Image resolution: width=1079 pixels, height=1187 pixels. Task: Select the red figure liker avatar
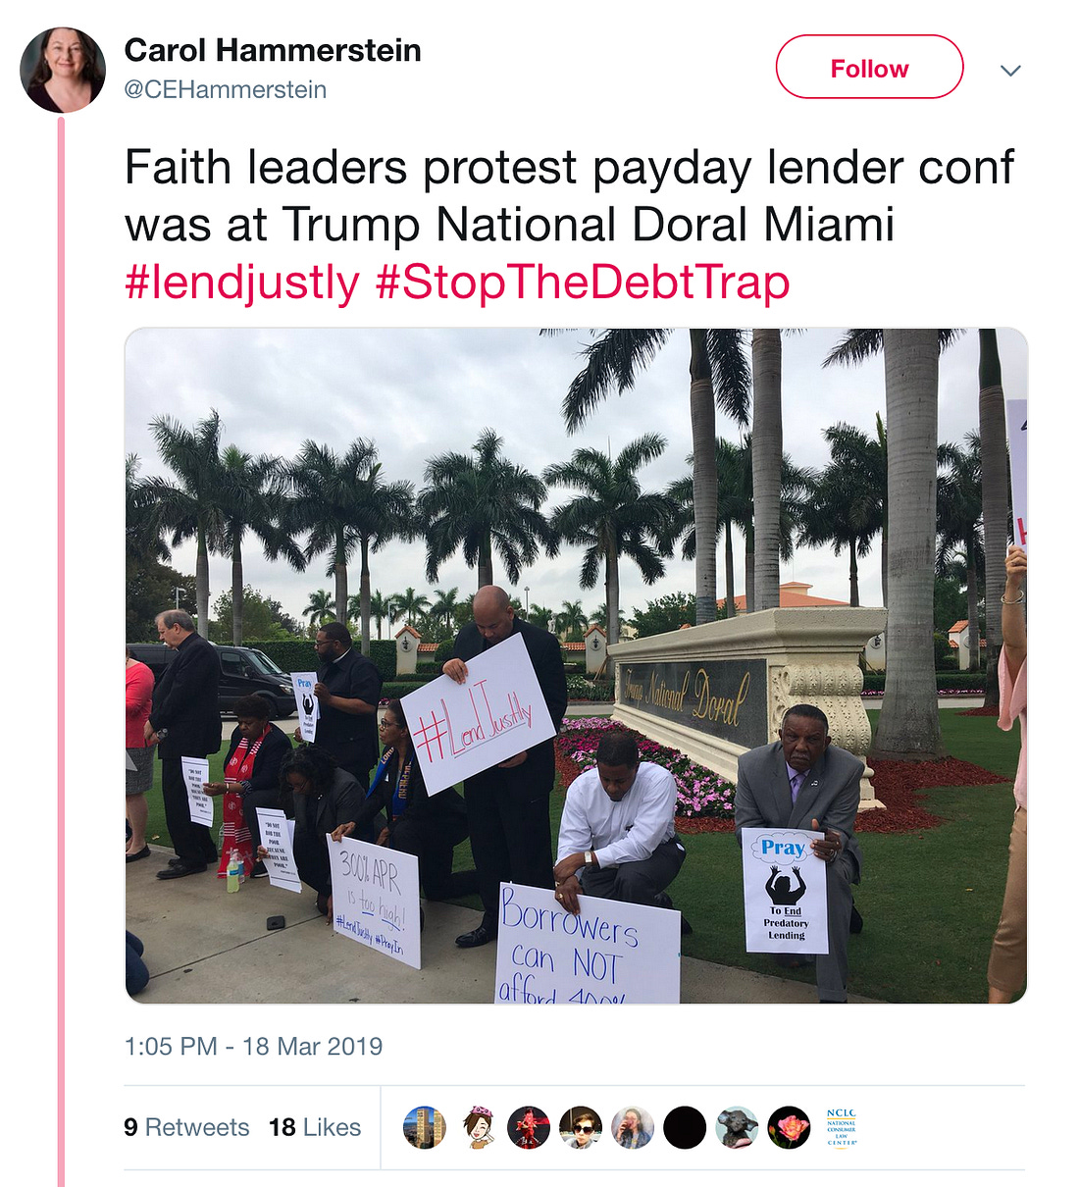[x=529, y=1128]
